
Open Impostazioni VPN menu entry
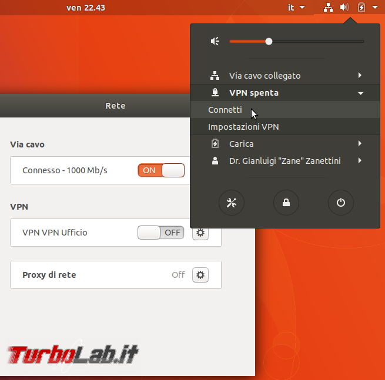coord(285,127)
